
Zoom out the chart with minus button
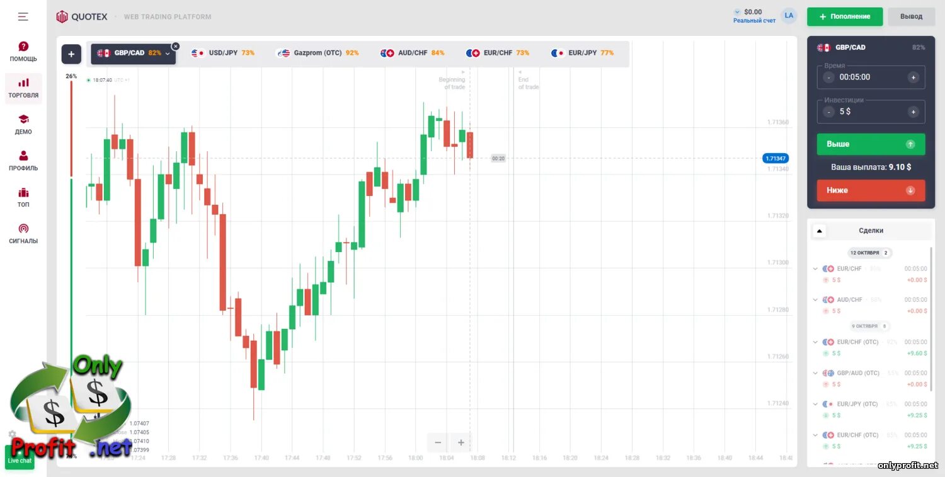pos(438,442)
